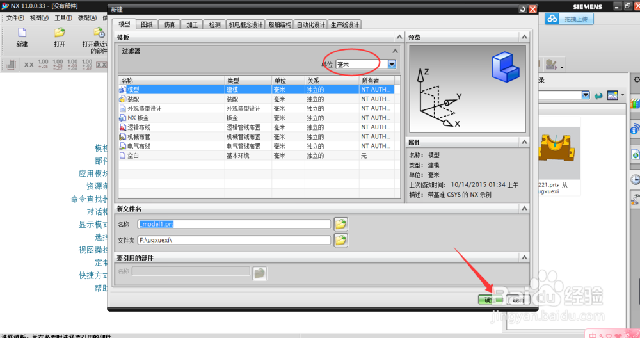Click the dimension style icon left of XX

pos(11,65)
